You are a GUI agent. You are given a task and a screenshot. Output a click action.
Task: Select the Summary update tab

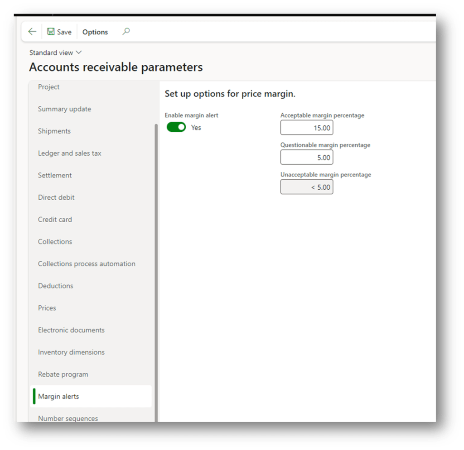pos(64,109)
